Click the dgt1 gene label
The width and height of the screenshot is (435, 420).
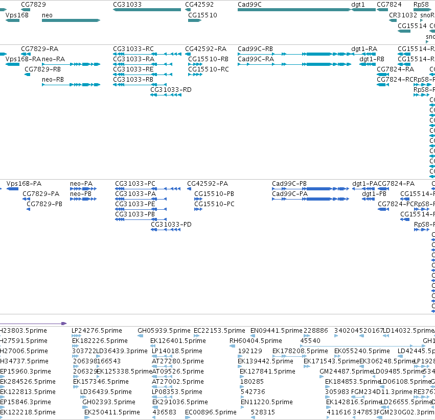pos(358,5)
